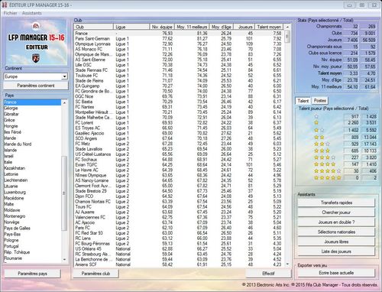Viewport: 382px width, 292px height.
Task: Select Portugal in the Pays list
Action: coord(32,246)
